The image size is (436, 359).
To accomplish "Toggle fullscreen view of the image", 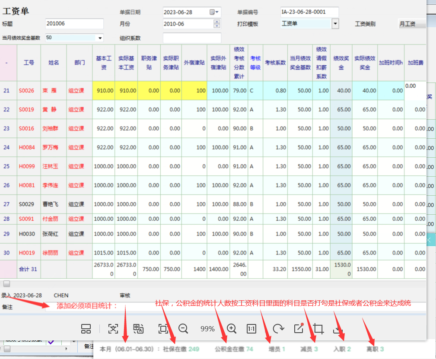I will point(163,329).
